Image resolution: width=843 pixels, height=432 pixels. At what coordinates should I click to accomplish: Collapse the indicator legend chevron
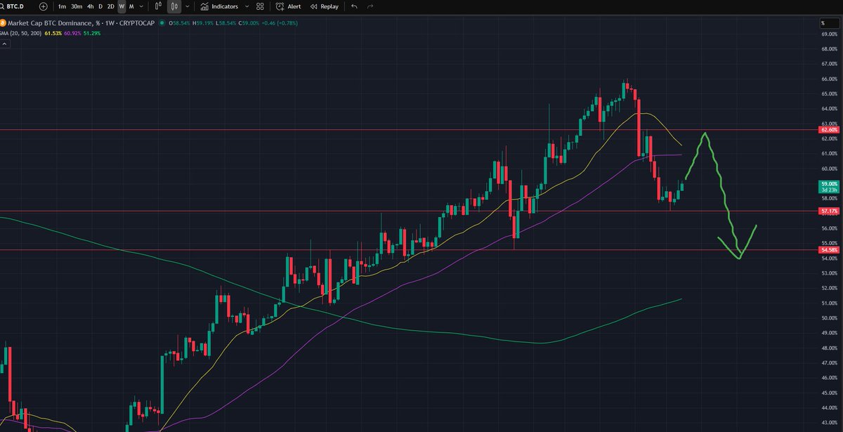[x=4, y=44]
